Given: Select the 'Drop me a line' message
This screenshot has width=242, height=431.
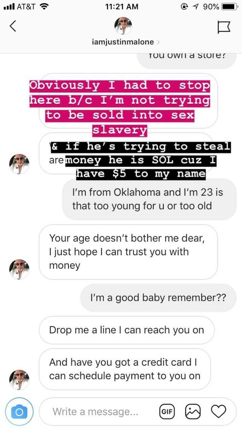Looking at the screenshot, I should click(x=127, y=330).
